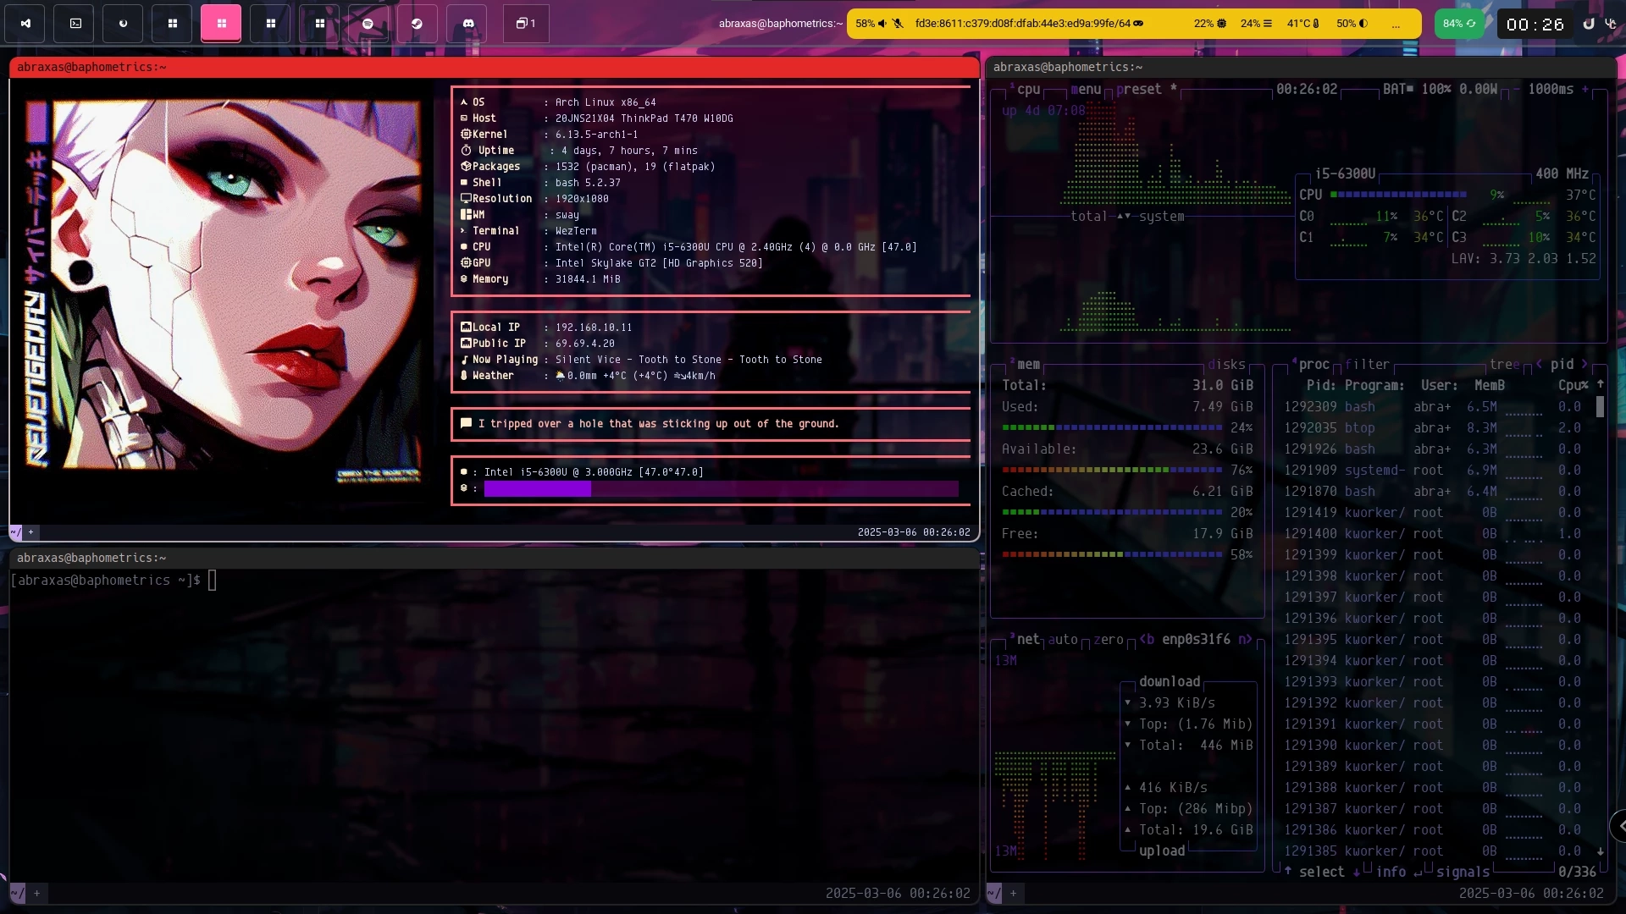Click the 41°C temperature indicator
1626x914 pixels.
tap(1303, 24)
